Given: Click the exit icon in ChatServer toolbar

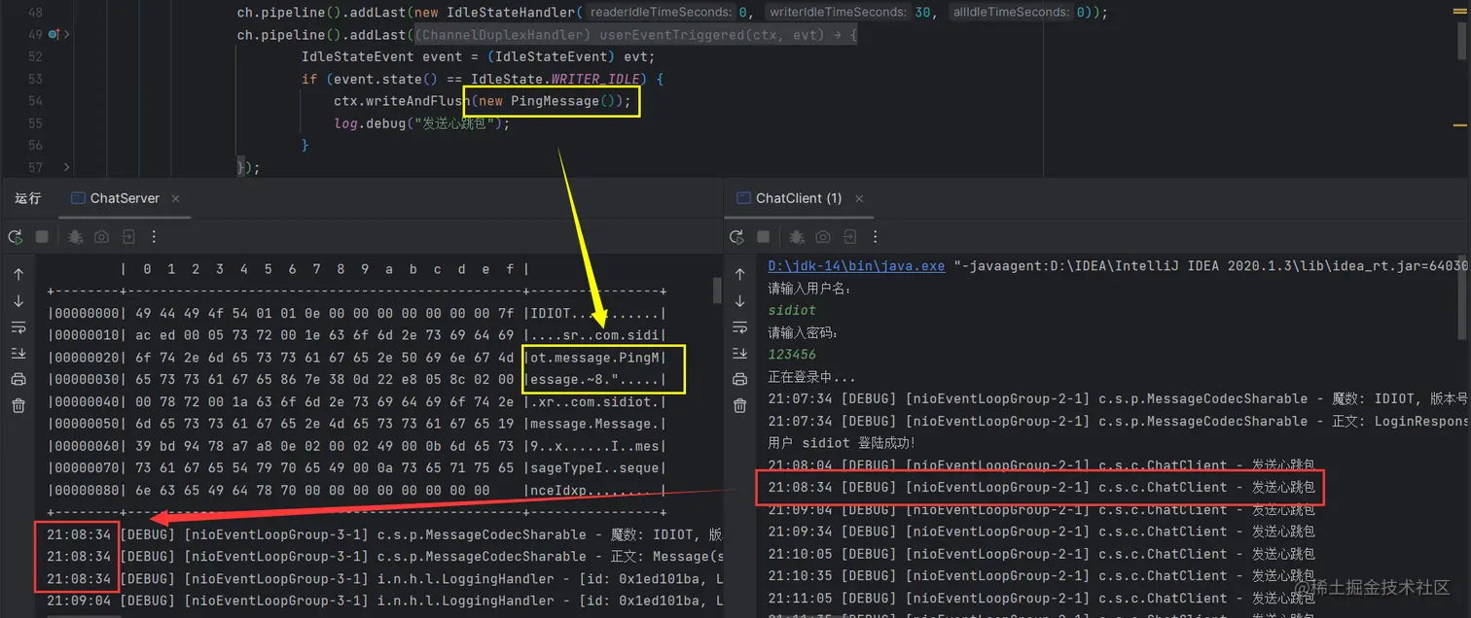Looking at the screenshot, I should click(127, 236).
